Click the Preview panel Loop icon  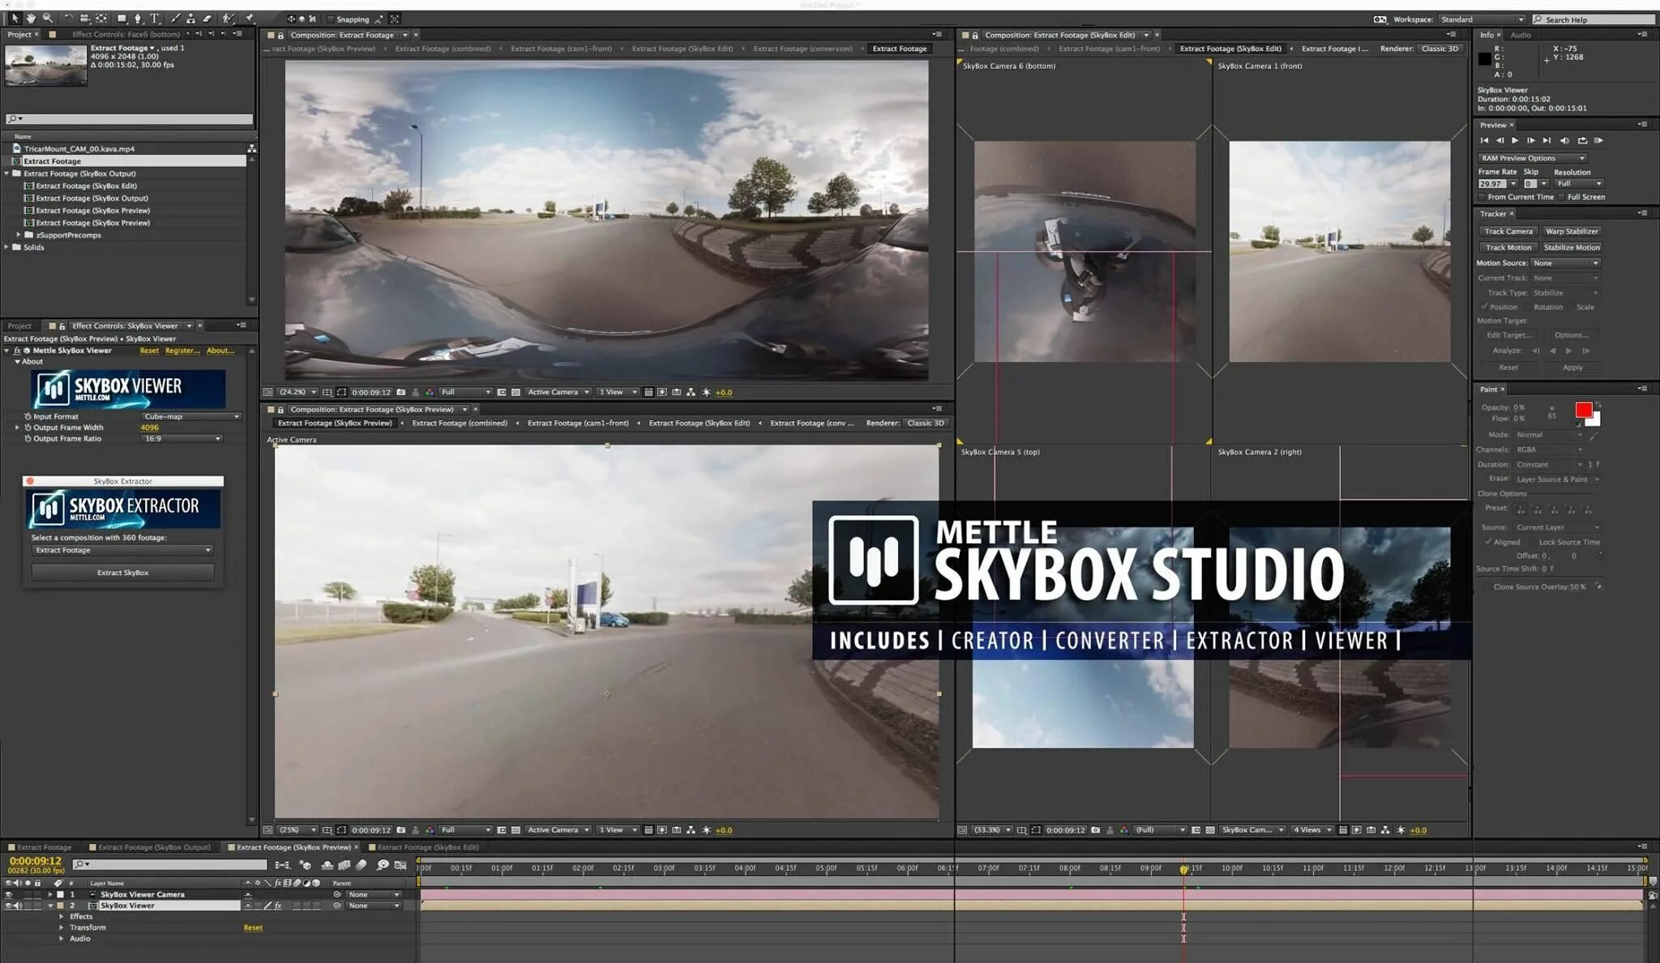tap(1582, 140)
